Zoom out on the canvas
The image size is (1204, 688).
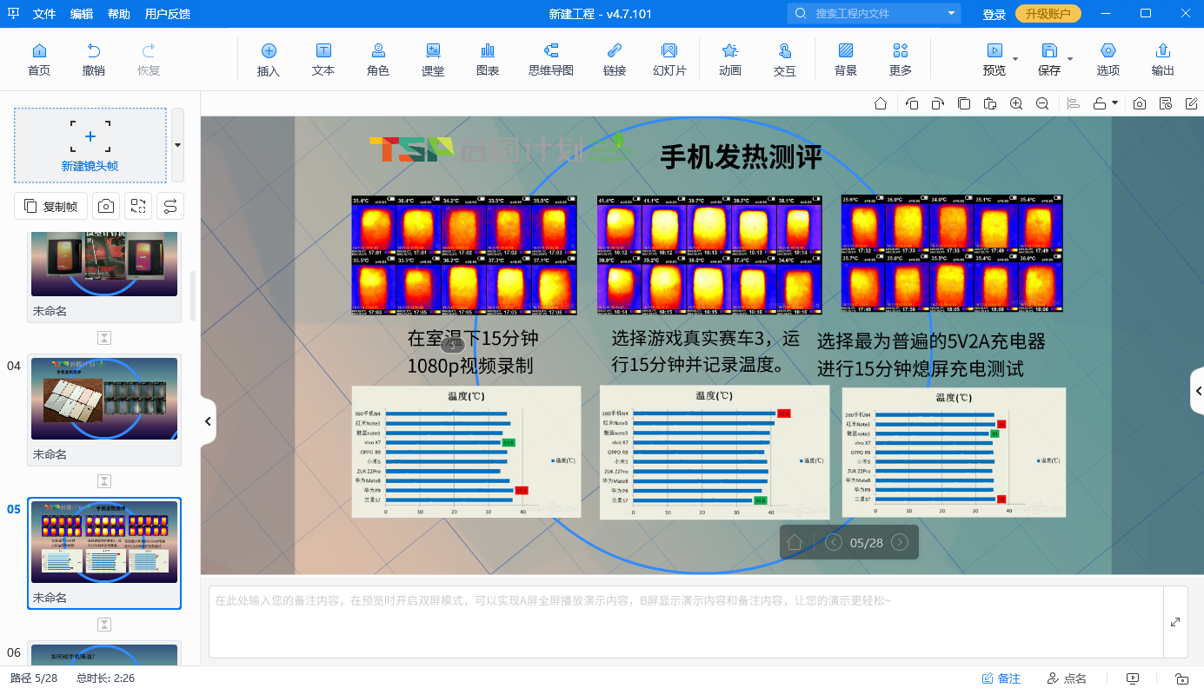(x=1042, y=103)
